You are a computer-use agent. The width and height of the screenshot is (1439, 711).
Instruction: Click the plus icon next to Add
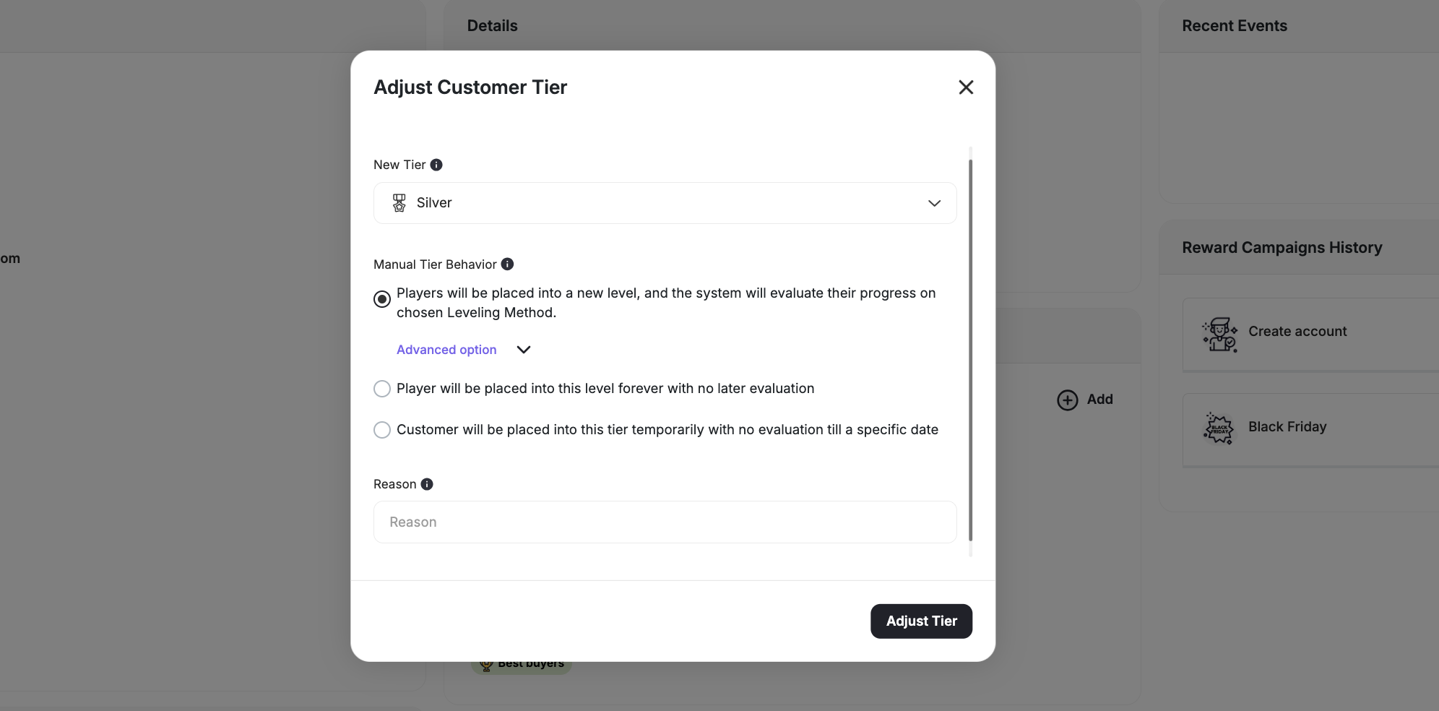click(1067, 400)
